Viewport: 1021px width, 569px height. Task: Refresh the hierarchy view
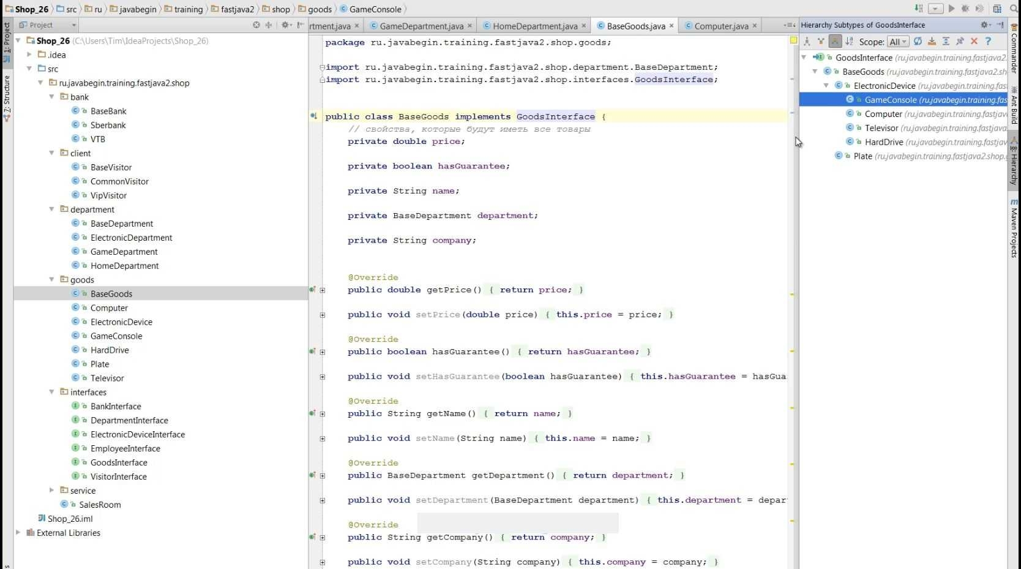pos(918,41)
